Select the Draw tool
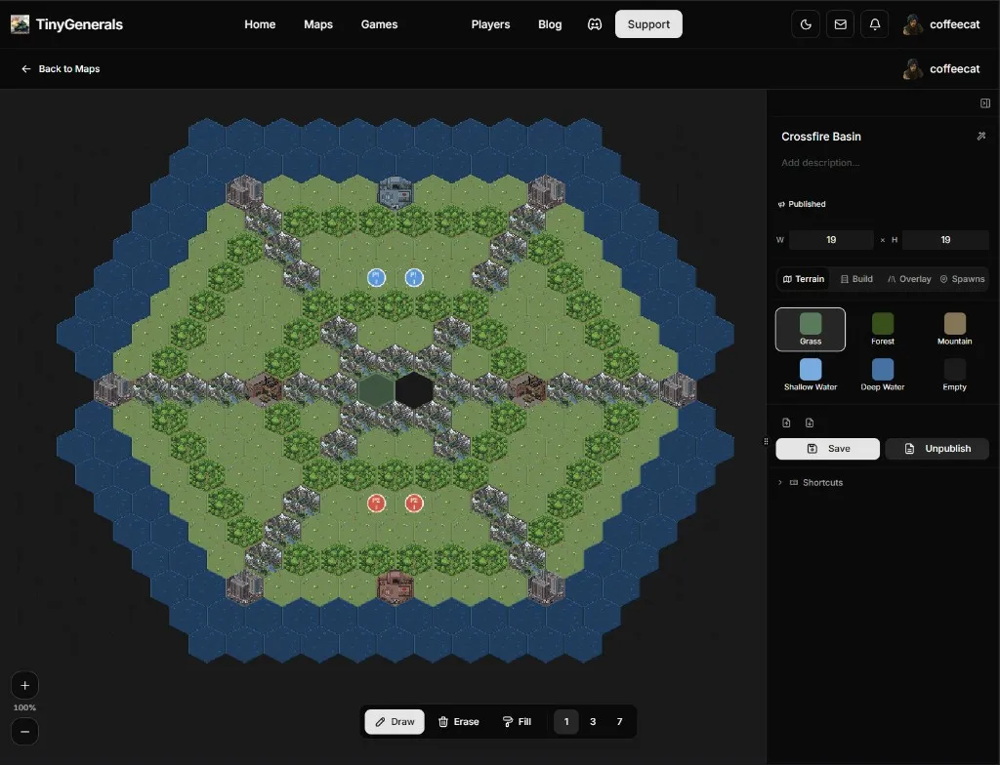 point(395,721)
